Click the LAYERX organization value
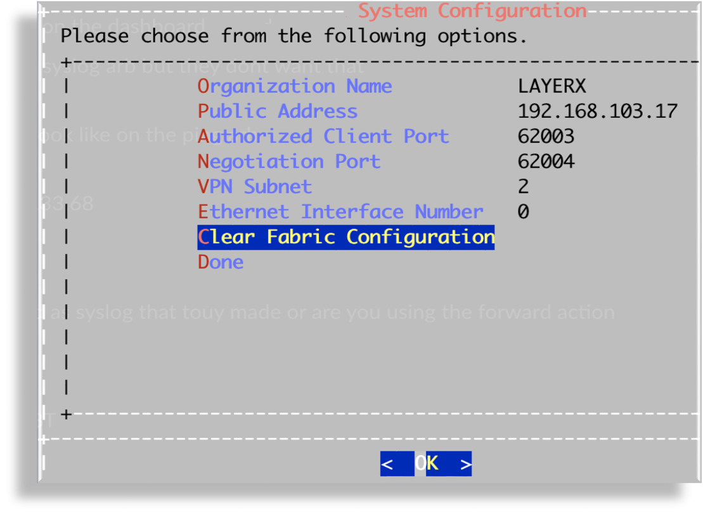Screen dimensions: 703x514 (551, 86)
